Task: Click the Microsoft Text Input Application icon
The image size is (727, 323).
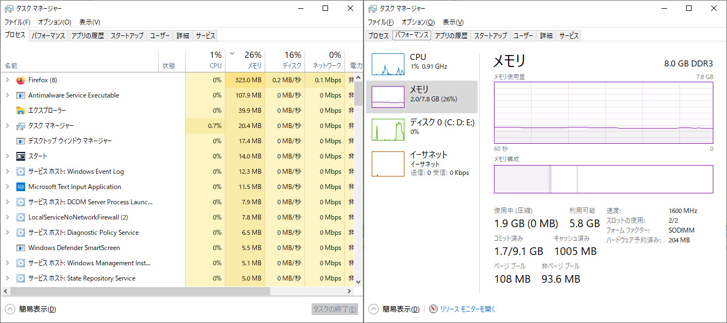Action: (21, 187)
